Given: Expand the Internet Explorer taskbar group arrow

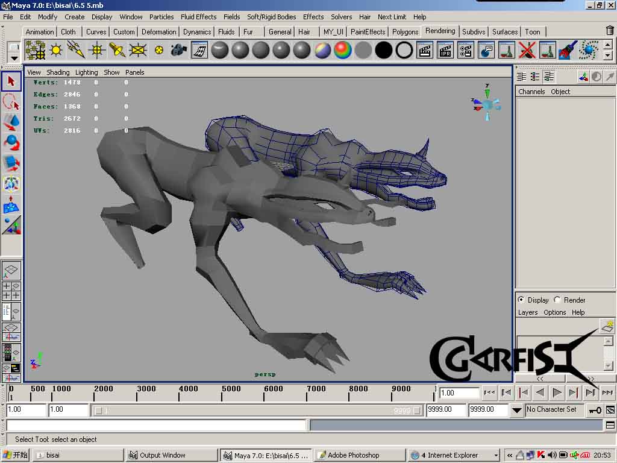Looking at the screenshot, I should tap(496, 455).
